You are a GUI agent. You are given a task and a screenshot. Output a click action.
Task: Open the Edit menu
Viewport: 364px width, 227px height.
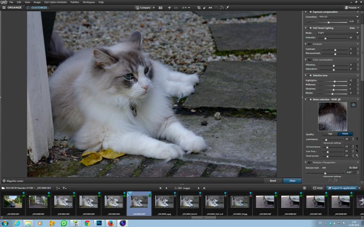coord(19,2)
